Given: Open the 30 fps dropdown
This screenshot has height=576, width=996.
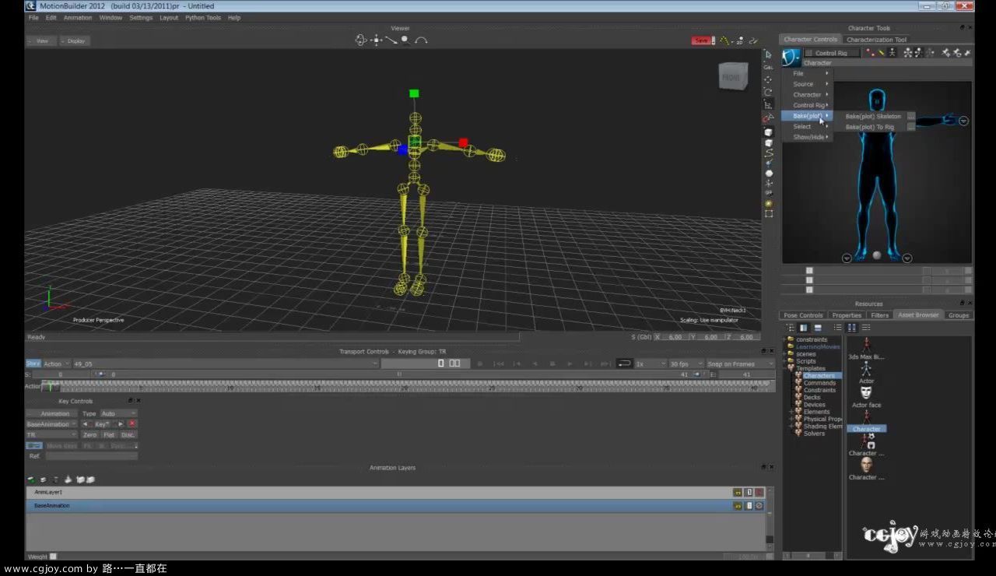Looking at the screenshot, I should click(x=685, y=364).
